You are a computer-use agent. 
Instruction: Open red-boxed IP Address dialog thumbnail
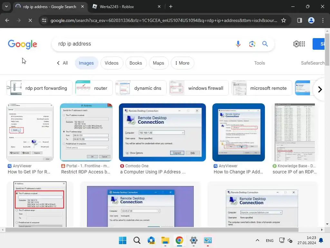[40, 204]
